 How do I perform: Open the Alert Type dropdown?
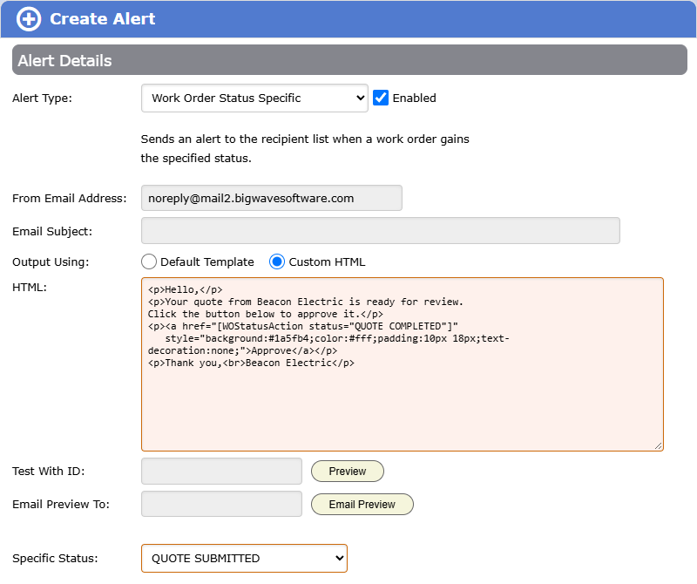pos(254,98)
